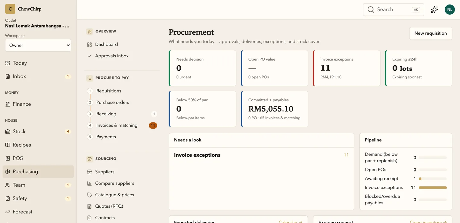Click the Team people icon
Screen dimensions: 460x223
(8, 185)
